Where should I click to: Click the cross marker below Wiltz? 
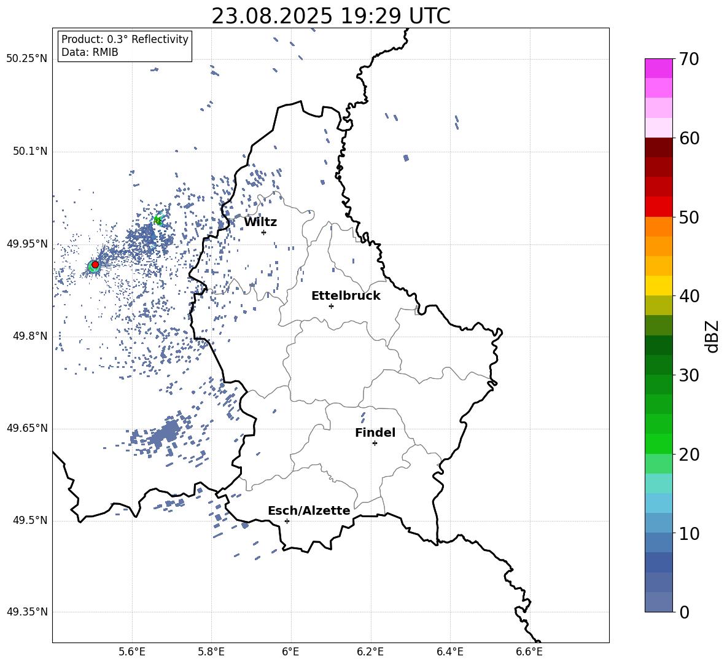pos(264,232)
